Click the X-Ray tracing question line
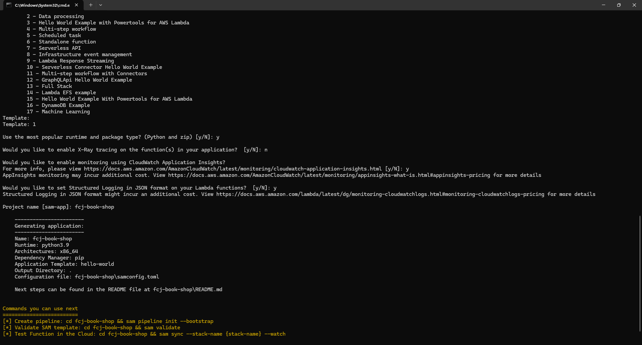Image resolution: width=642 pixels, height=345 pixels. pos(135,150)
